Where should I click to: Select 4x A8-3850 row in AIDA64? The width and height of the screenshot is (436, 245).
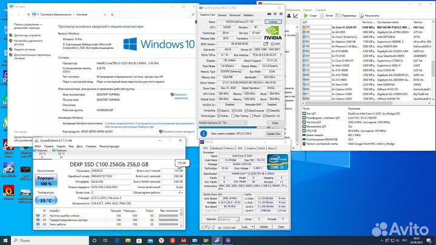coord(367,32)
